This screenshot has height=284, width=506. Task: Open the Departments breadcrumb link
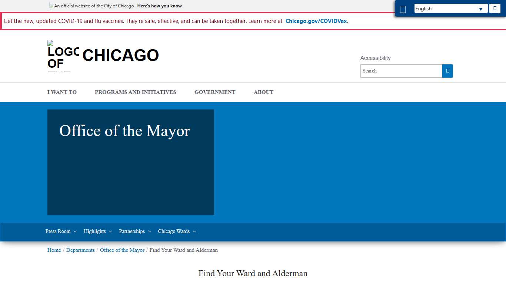pyautogui.click(x=80, y=250)
